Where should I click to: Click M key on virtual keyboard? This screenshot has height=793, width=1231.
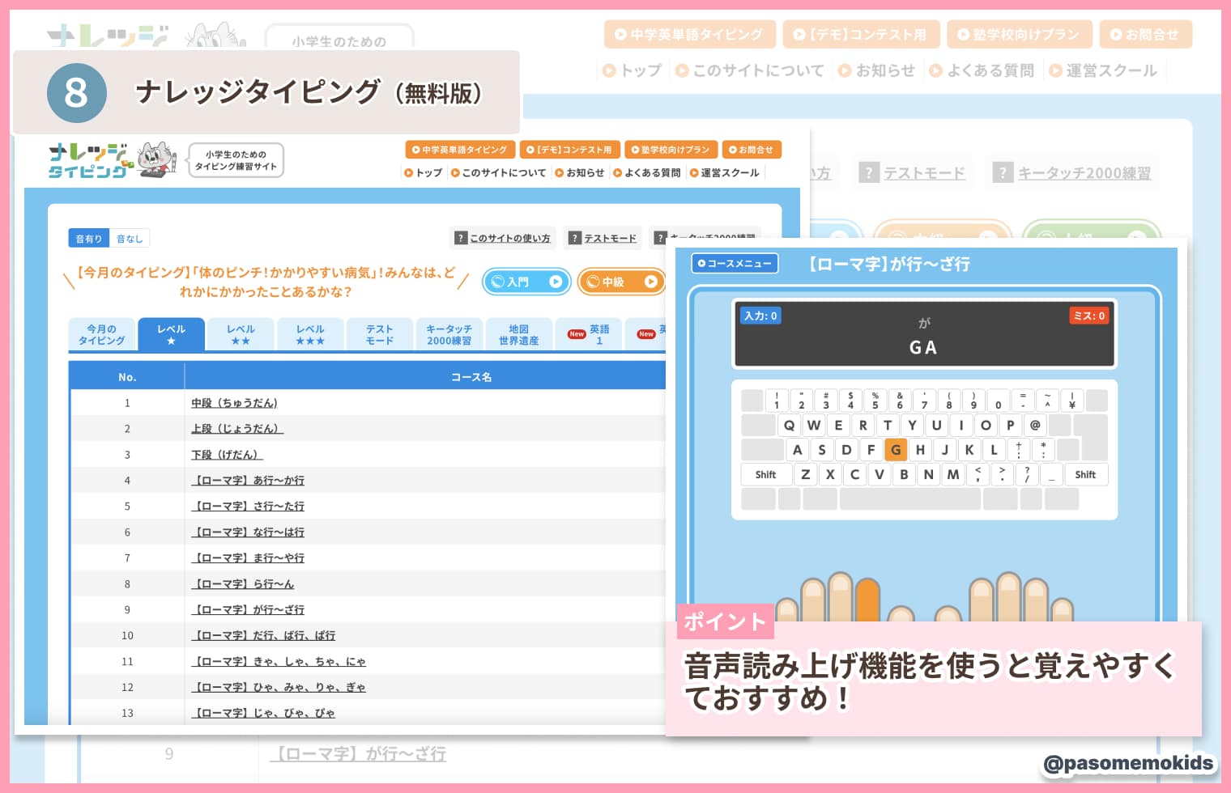tap(953, 475)
